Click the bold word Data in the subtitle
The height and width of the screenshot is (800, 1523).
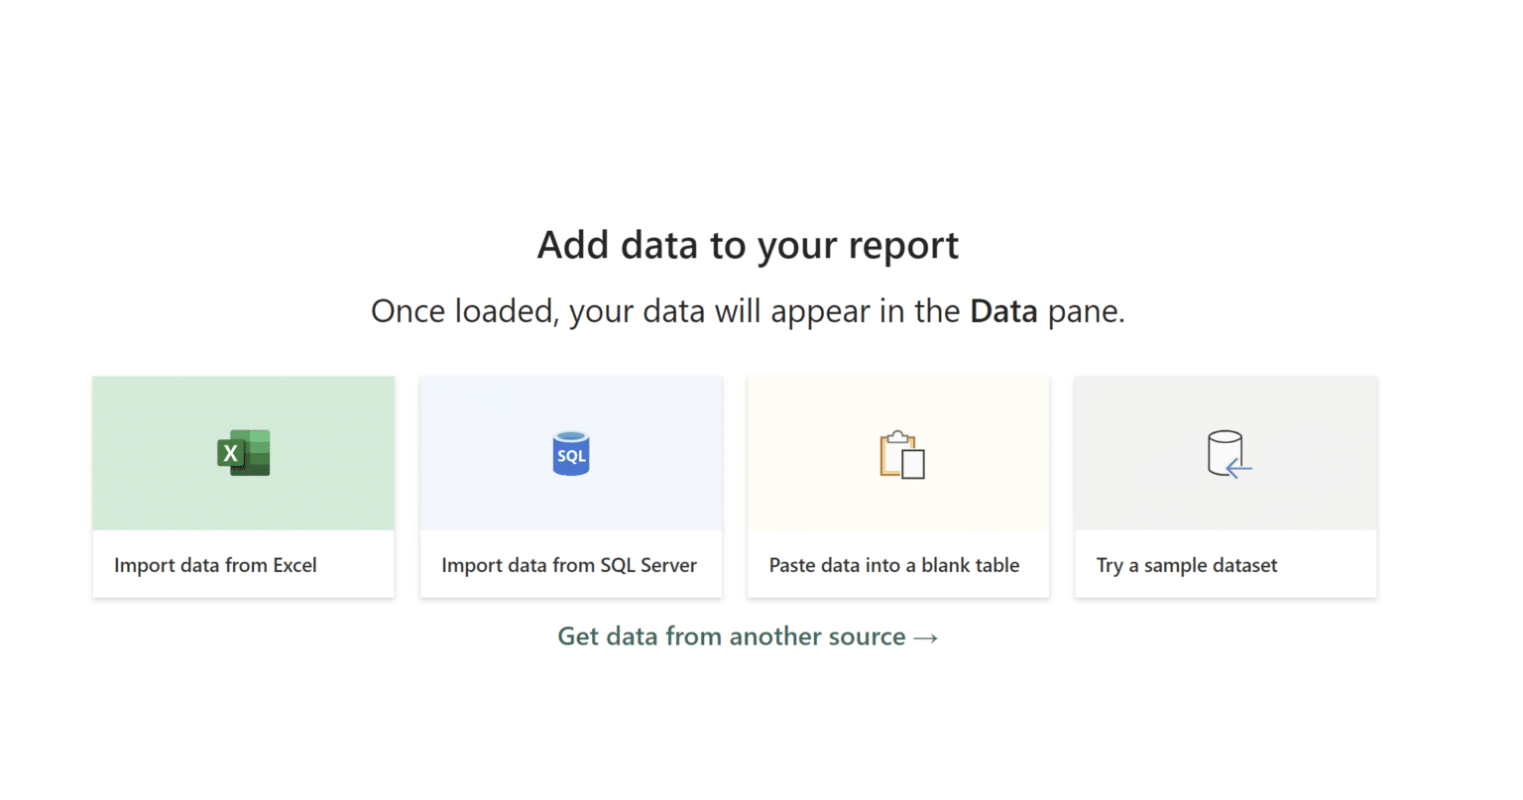coord(1003,310)
